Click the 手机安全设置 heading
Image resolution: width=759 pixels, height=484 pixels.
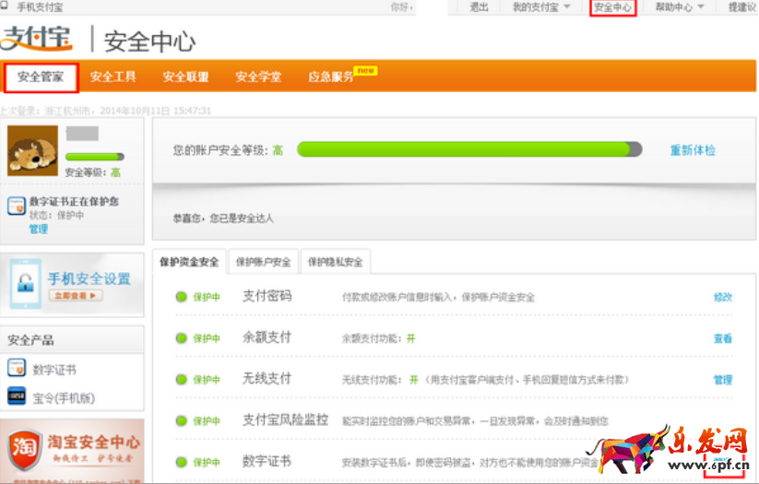(x=89, y=278)
